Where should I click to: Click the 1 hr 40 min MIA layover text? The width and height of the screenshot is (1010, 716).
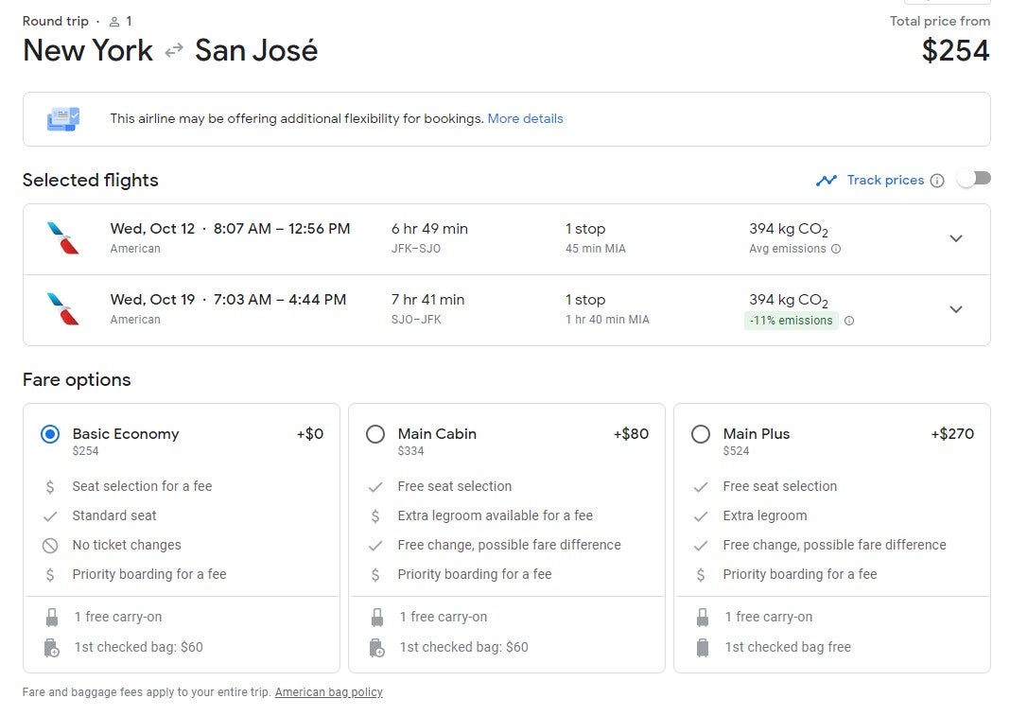[607, 320]
